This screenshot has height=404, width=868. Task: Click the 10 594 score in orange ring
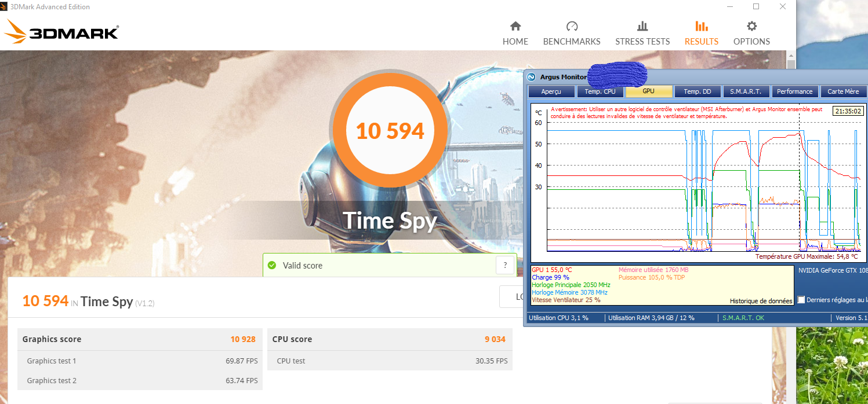tap(390, 131)
